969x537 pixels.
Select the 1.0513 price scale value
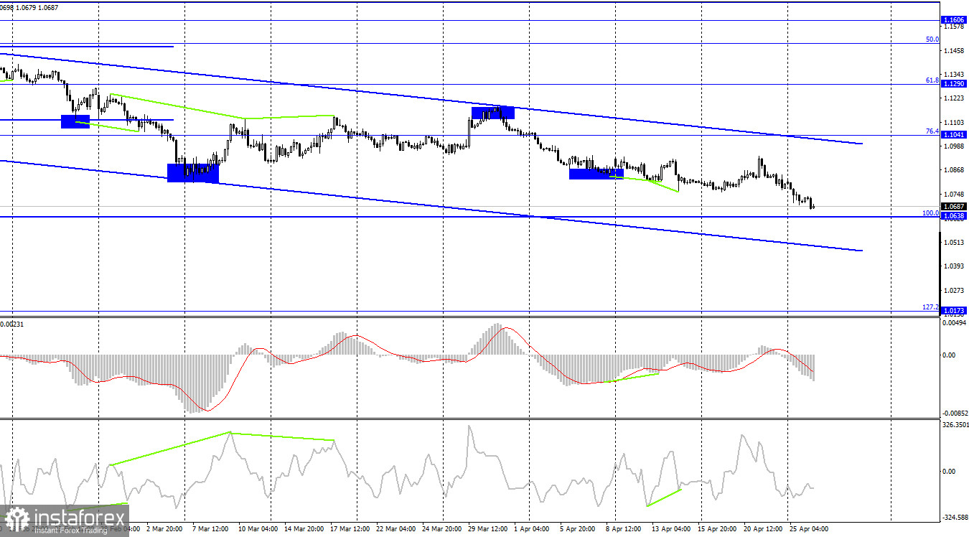955,242
